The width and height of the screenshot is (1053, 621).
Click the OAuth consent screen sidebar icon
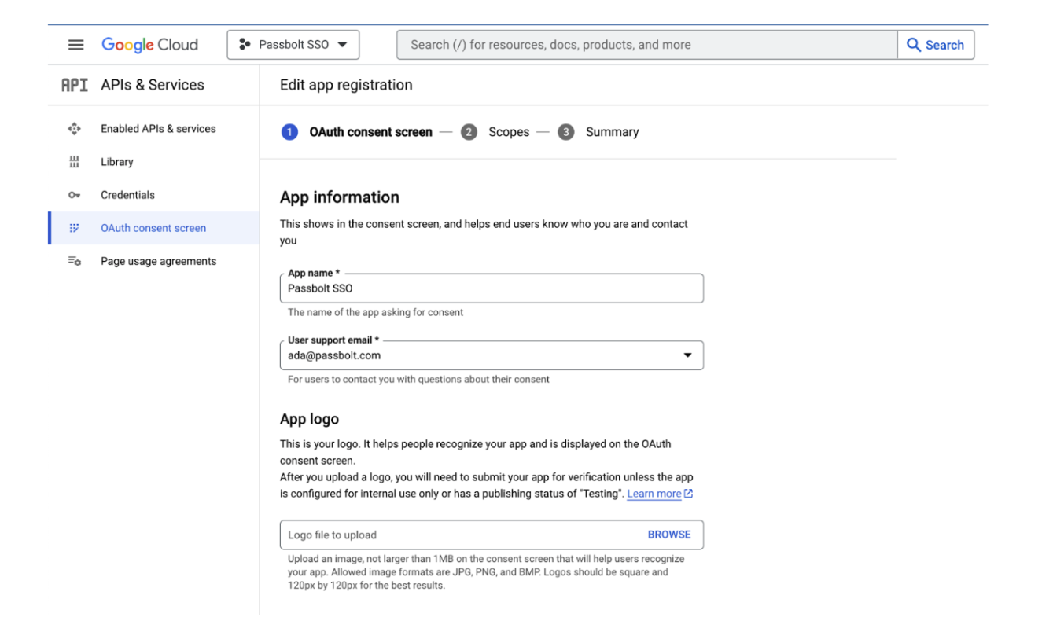coord(75,228)
